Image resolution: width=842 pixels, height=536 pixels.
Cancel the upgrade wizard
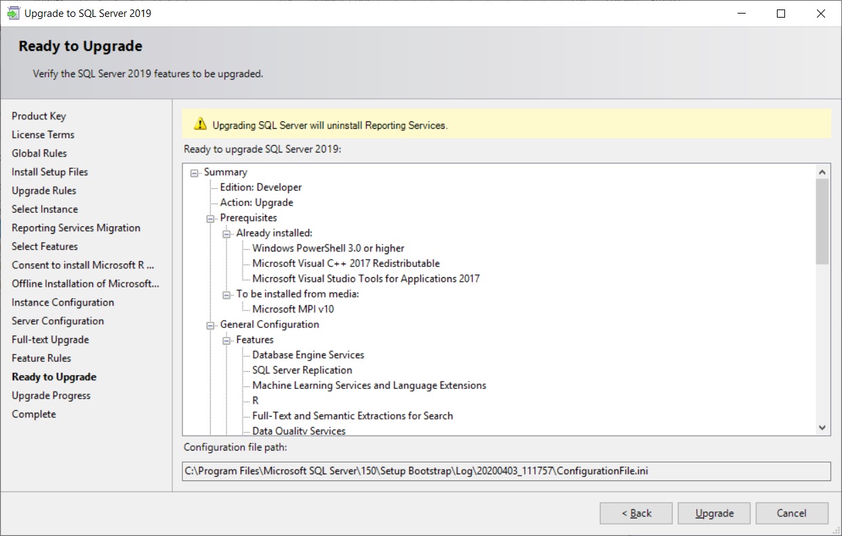[x=792, y=513]
